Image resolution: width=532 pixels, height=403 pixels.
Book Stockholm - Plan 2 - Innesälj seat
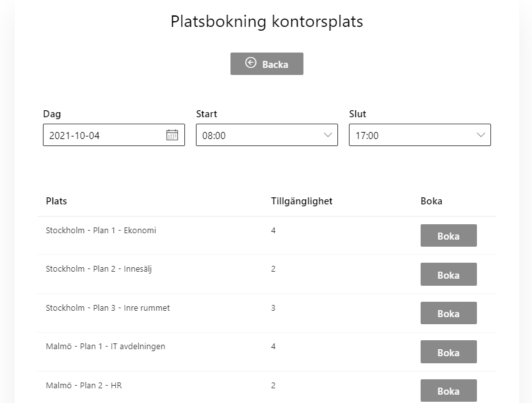(449, 274)
